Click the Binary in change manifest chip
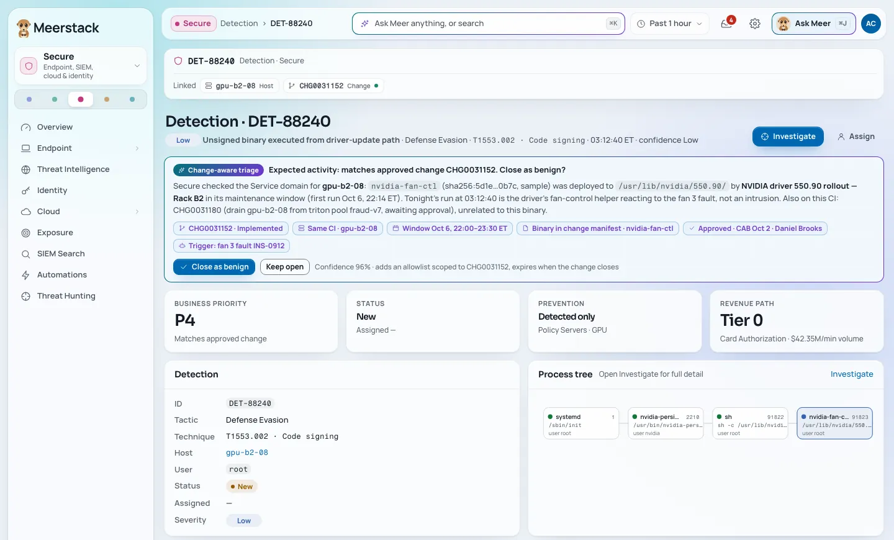This screenshot has width=894, height=540. tap(598, 228)
